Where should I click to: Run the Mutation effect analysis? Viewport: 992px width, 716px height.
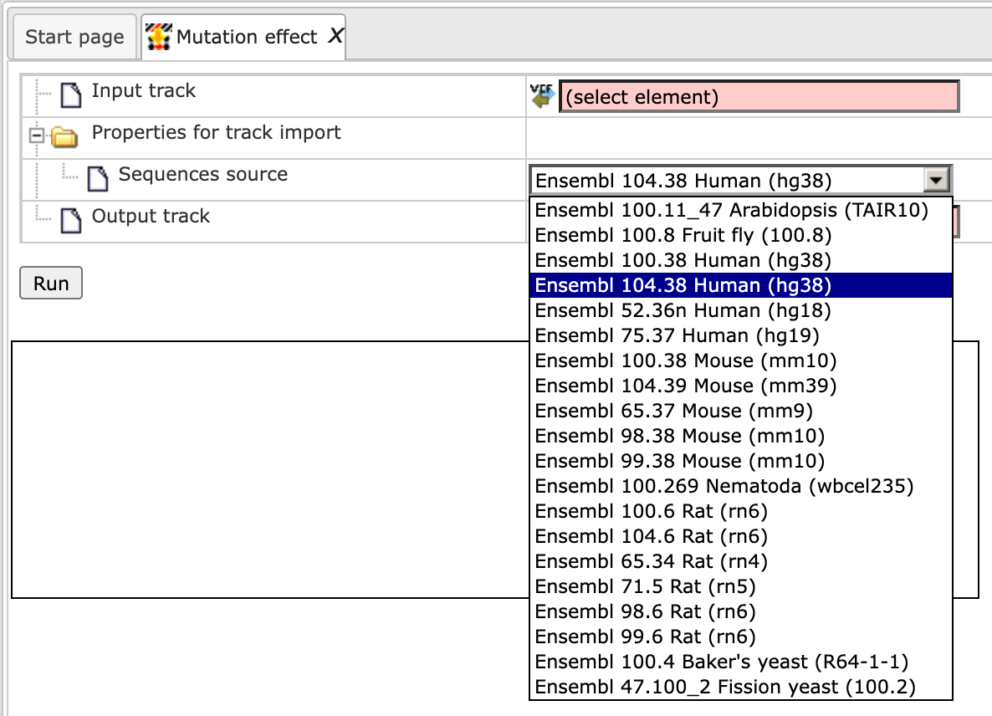[51, 283]
